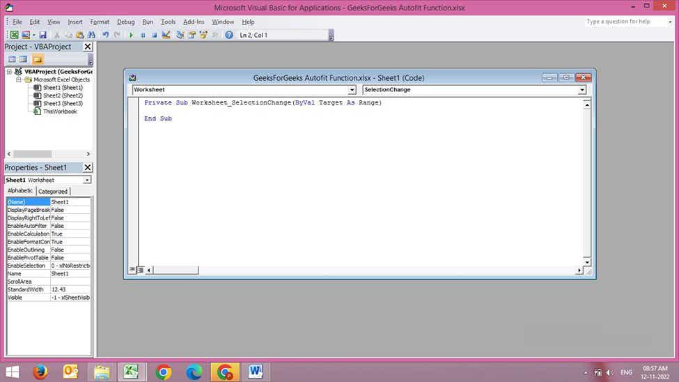Open the Object Browser toolbar icon
This screenshot has height=382, width=679.
[203, 35]
